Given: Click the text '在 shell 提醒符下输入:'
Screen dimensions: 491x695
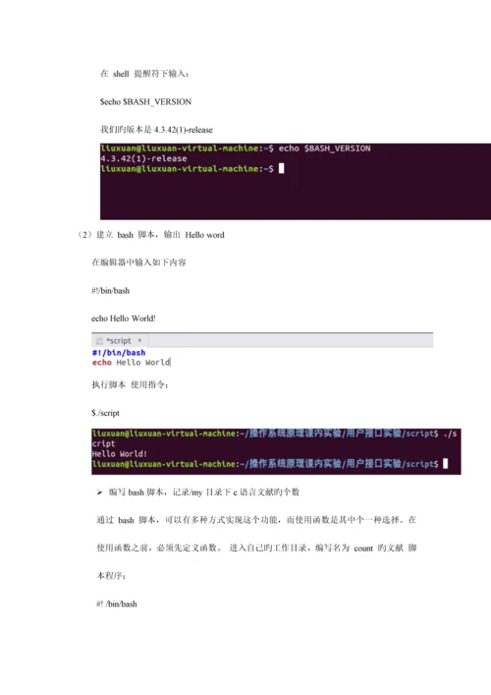Looking at the screenshot, I should [x=144, y=74].
